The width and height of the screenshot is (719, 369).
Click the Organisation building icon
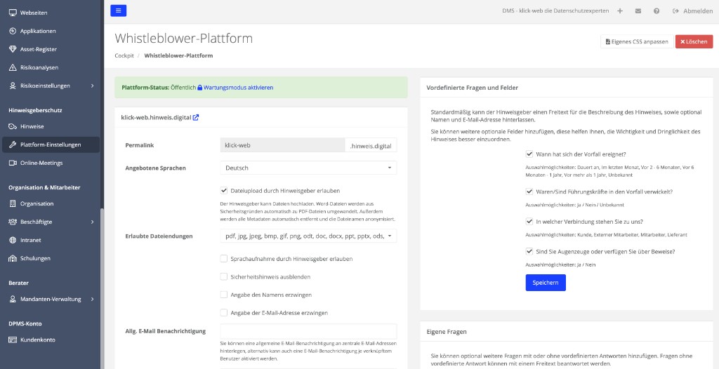point(13,203)
